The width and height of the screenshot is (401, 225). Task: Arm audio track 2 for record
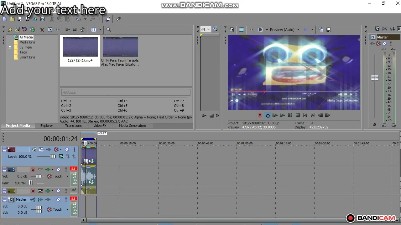point(33,170)
